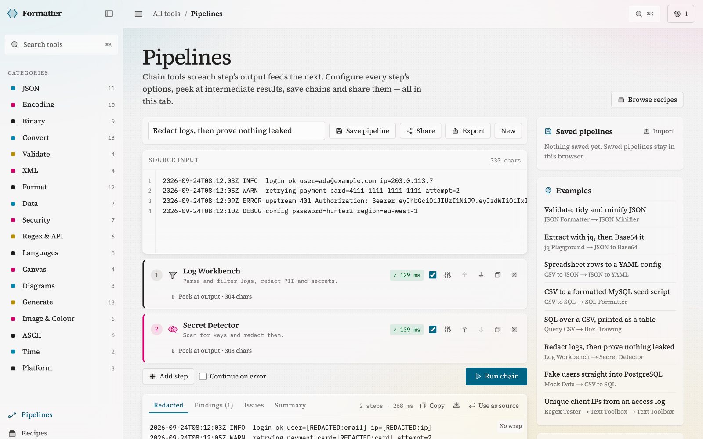
Task: Expand Peek at output 304 chars
Action: (x=211, y=297)
